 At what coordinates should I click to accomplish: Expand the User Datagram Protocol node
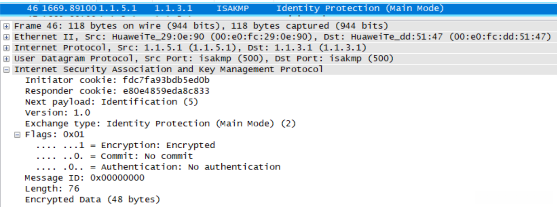tap(6, 58)
